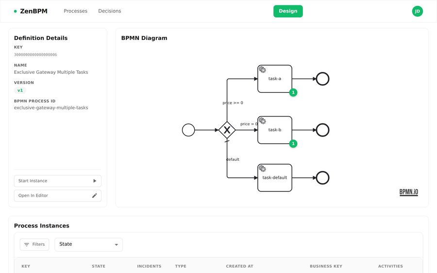This screenshot has height=273, width=437.
Task: Click the KEY column header in the instances table
Action: click(x=26, y=266)
